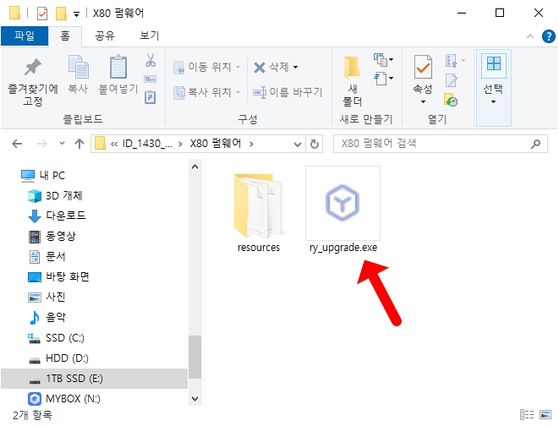Click the navigation pane scroll down arrow

[x=195, y=398]
